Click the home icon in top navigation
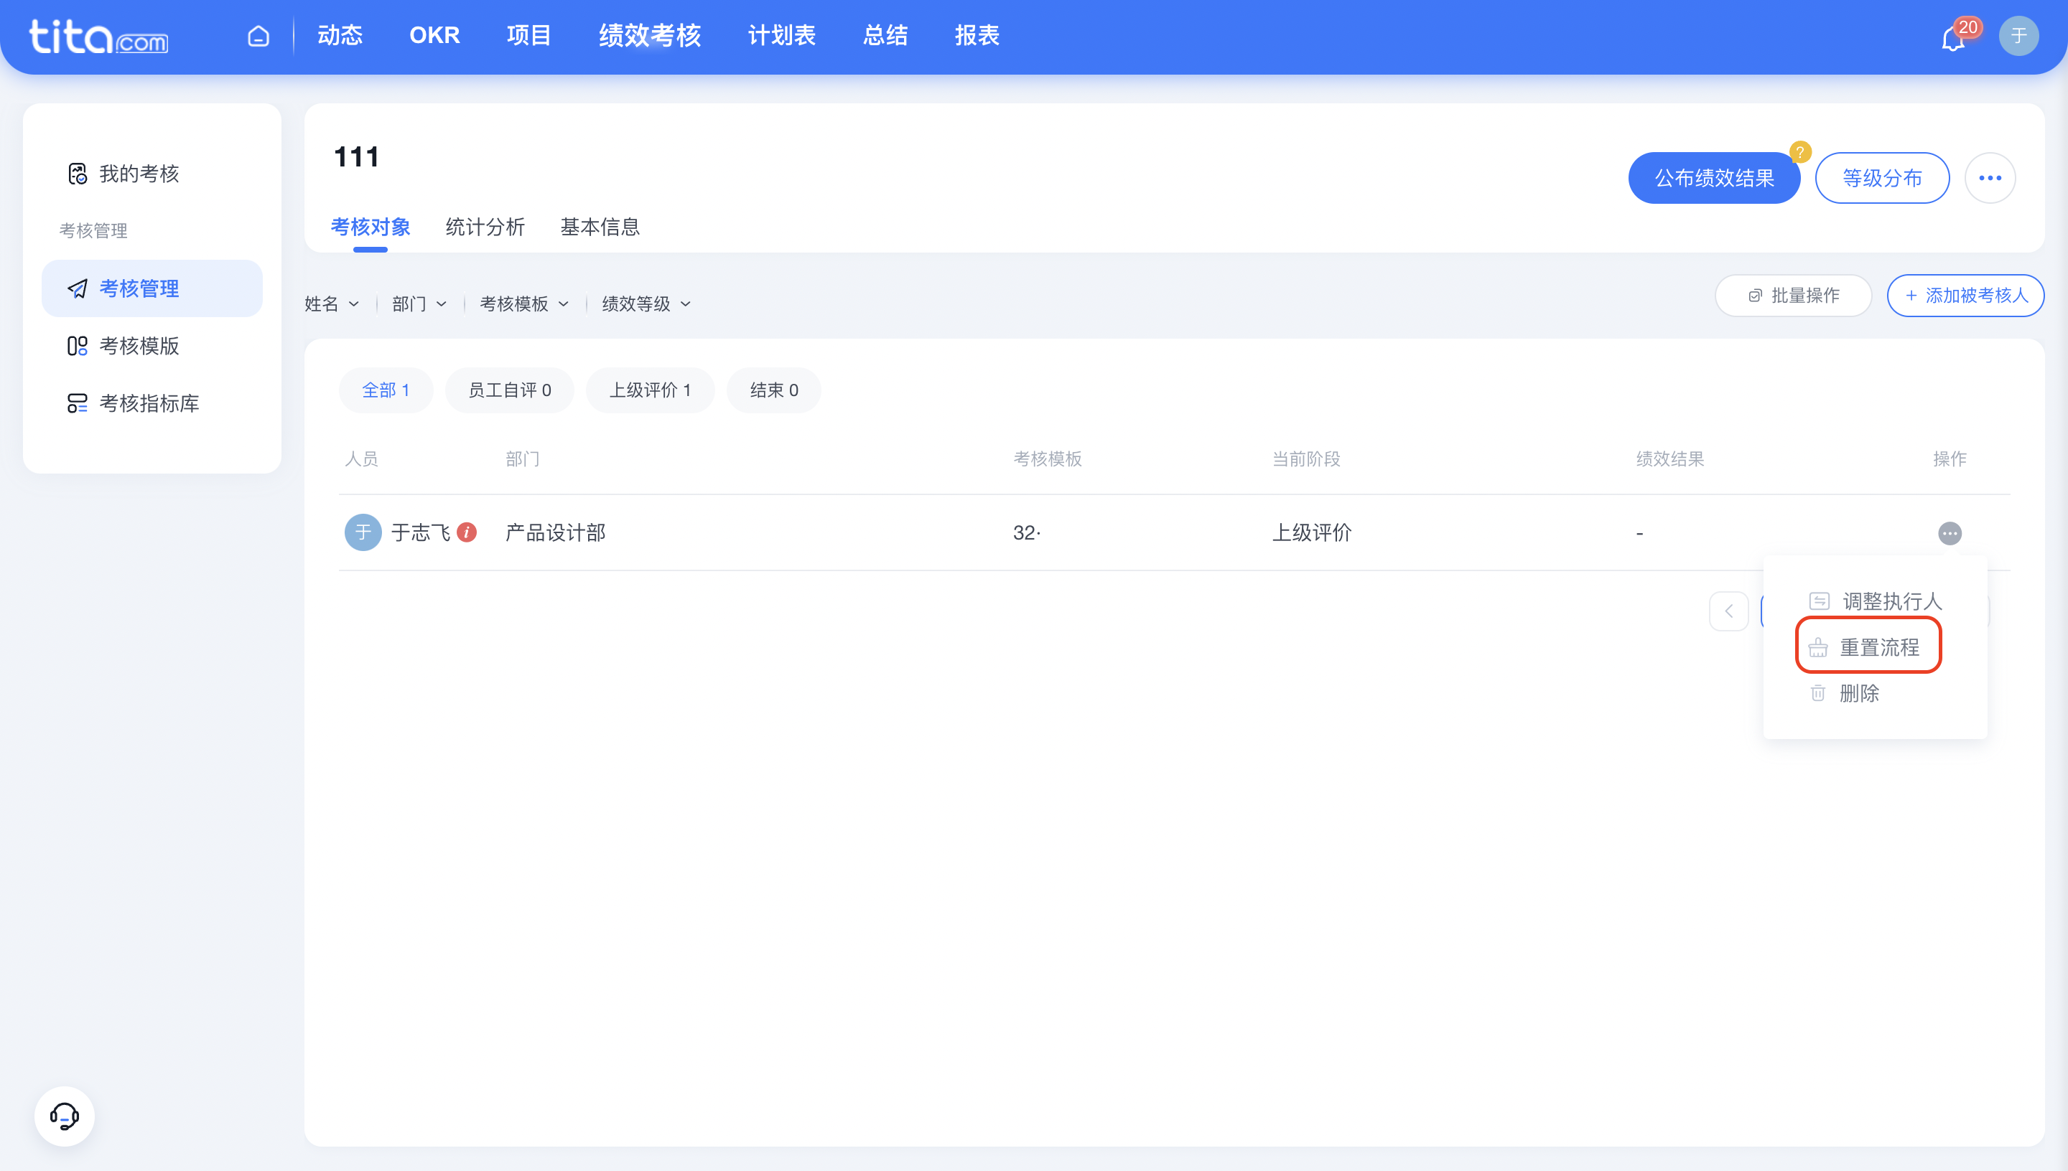Image resolution: width=2068 pixels, height=1171 pixels. point(258,36)
